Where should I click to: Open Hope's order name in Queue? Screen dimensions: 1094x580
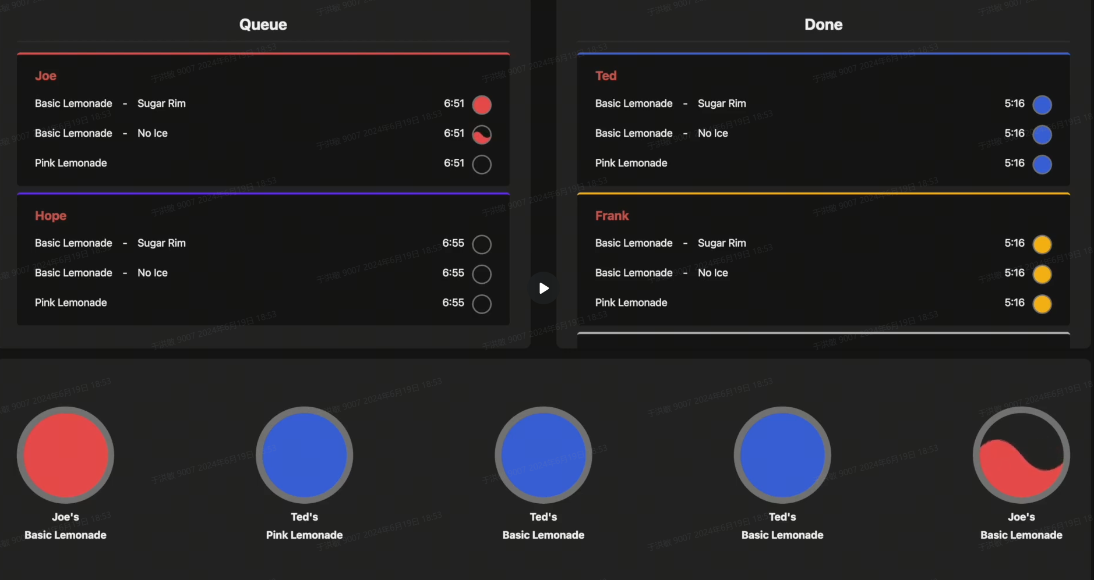(51, 216)
